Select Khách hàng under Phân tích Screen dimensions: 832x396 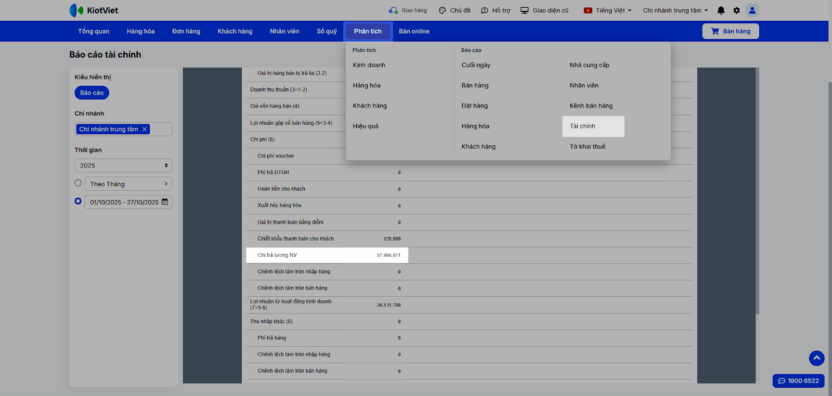[370, 105]
